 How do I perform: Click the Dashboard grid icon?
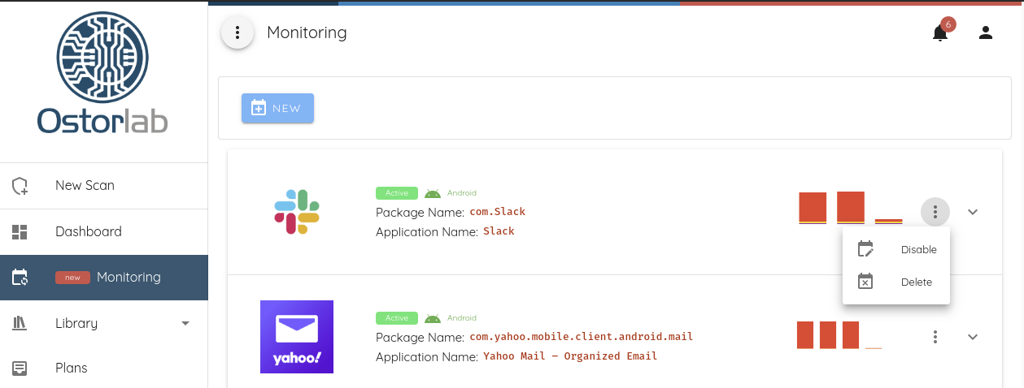point(20,231)
